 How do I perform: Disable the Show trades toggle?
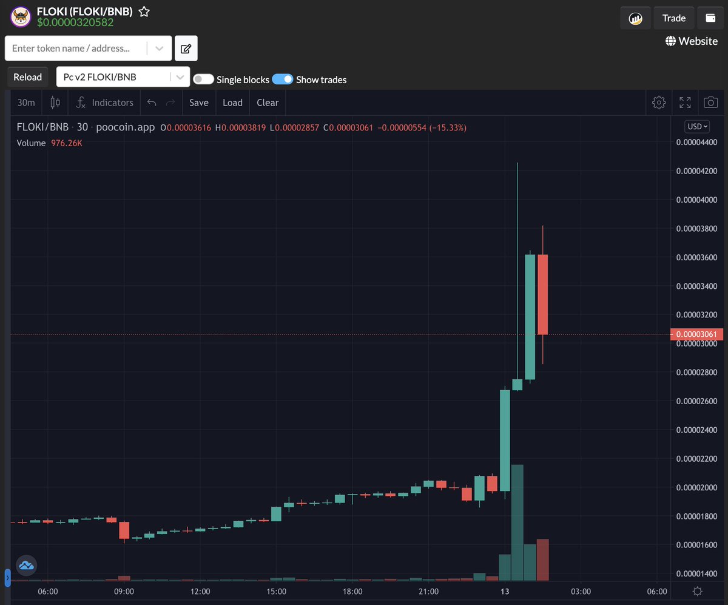coord(283,79)
